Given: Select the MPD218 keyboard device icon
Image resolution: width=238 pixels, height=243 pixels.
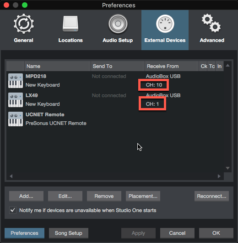Looking at the screenshot, I should (x=16, y=81).
